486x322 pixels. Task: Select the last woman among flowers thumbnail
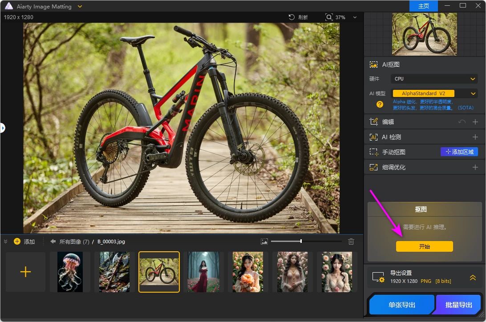coord(336,272)
